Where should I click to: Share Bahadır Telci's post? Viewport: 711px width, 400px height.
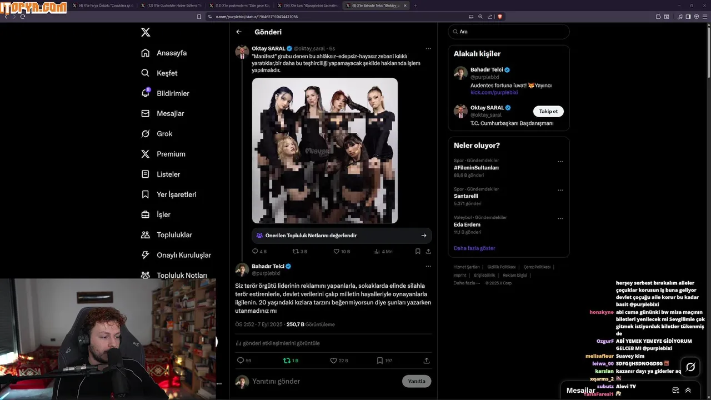coord(427,361)
